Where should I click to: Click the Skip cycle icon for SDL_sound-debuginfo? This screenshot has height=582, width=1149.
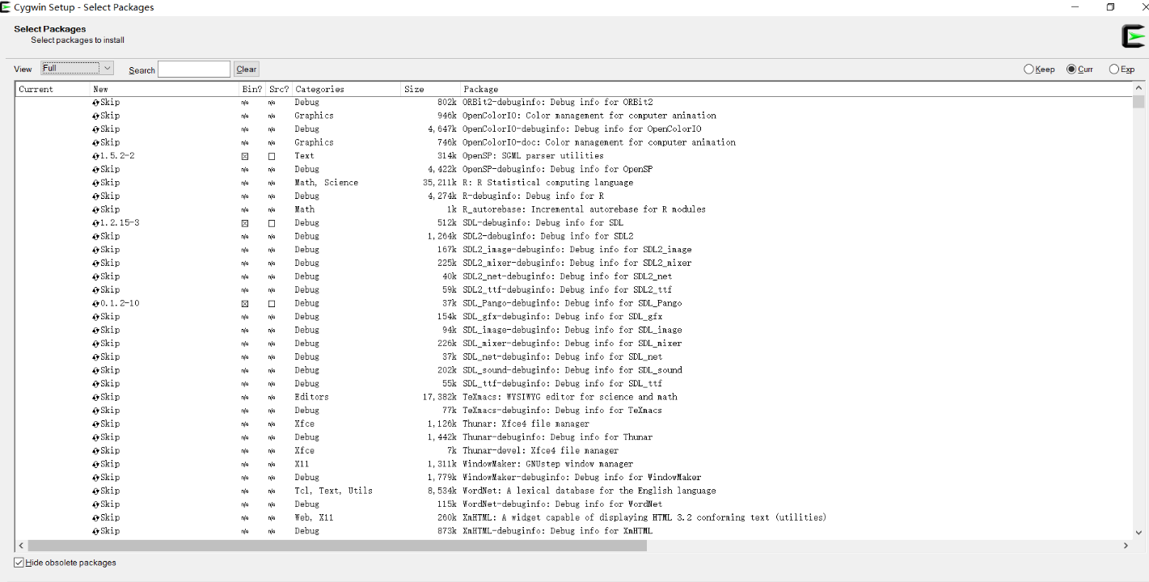click(96, 370)
